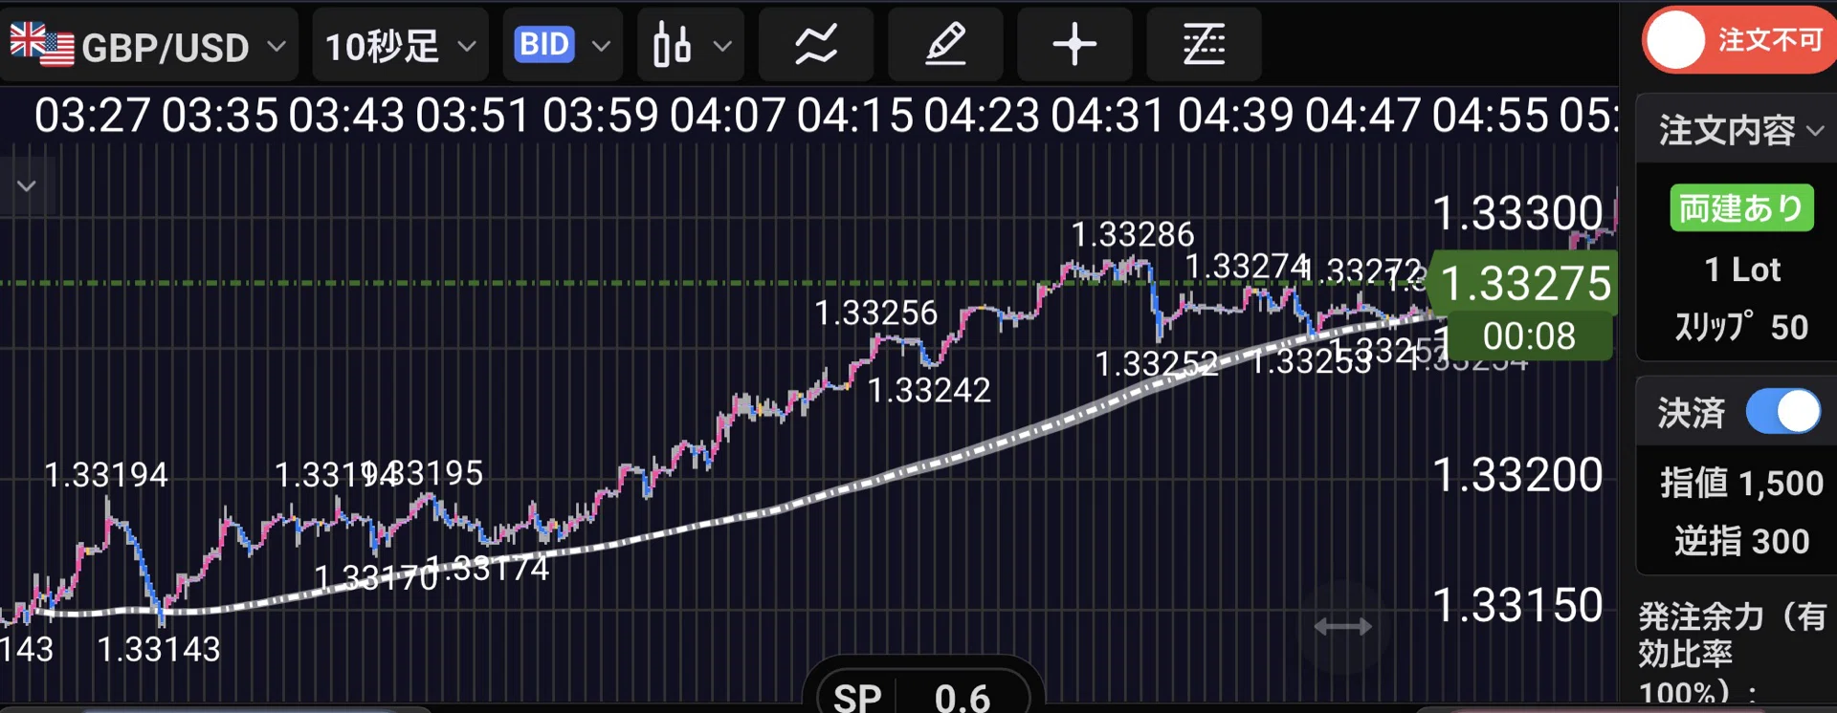Click the 04:07 time axis label
The height and width of the screenshot is (713, 1837).
coord(728,116)
